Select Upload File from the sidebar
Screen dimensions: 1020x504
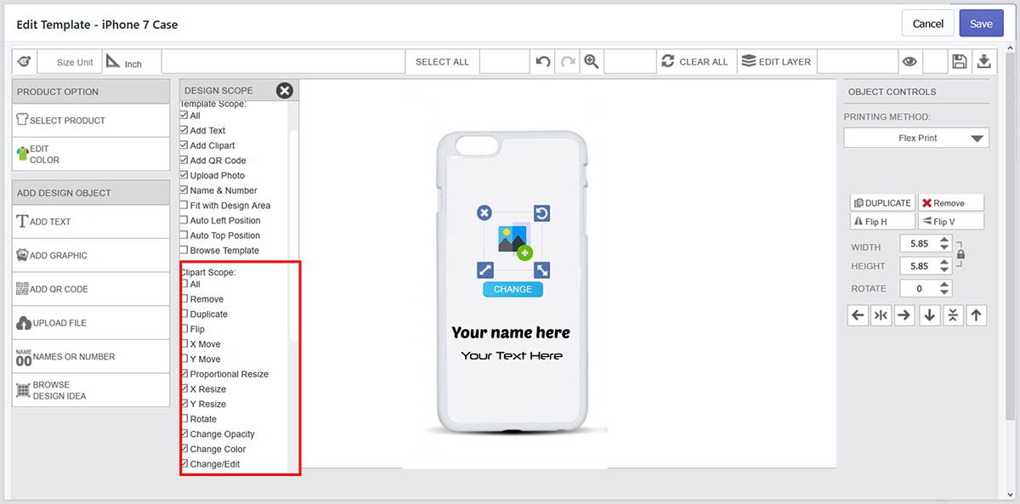click(x=91, y=323)
